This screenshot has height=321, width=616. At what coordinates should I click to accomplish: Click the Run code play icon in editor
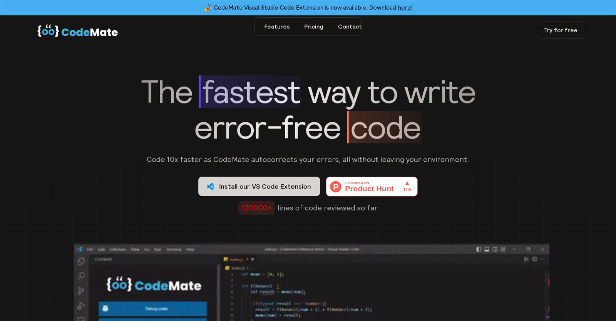click(x=526, y=259)
